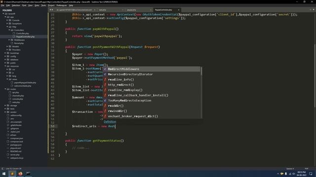Image resolution: width=316 pixels, height=177 pixels.
Task: Switch to the paypal.php tab
Action: [131, 10]
